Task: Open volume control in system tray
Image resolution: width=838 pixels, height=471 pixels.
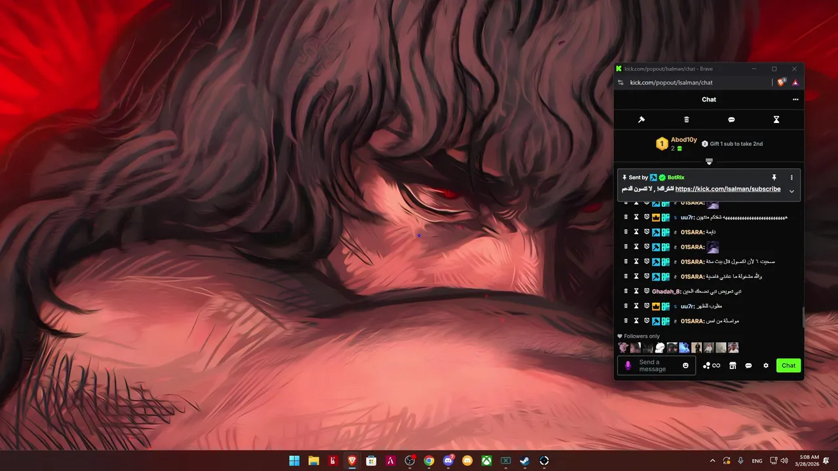Action: [x=784, y=461]
